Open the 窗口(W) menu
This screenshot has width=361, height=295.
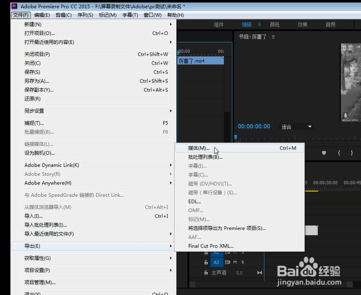point(152,15)
